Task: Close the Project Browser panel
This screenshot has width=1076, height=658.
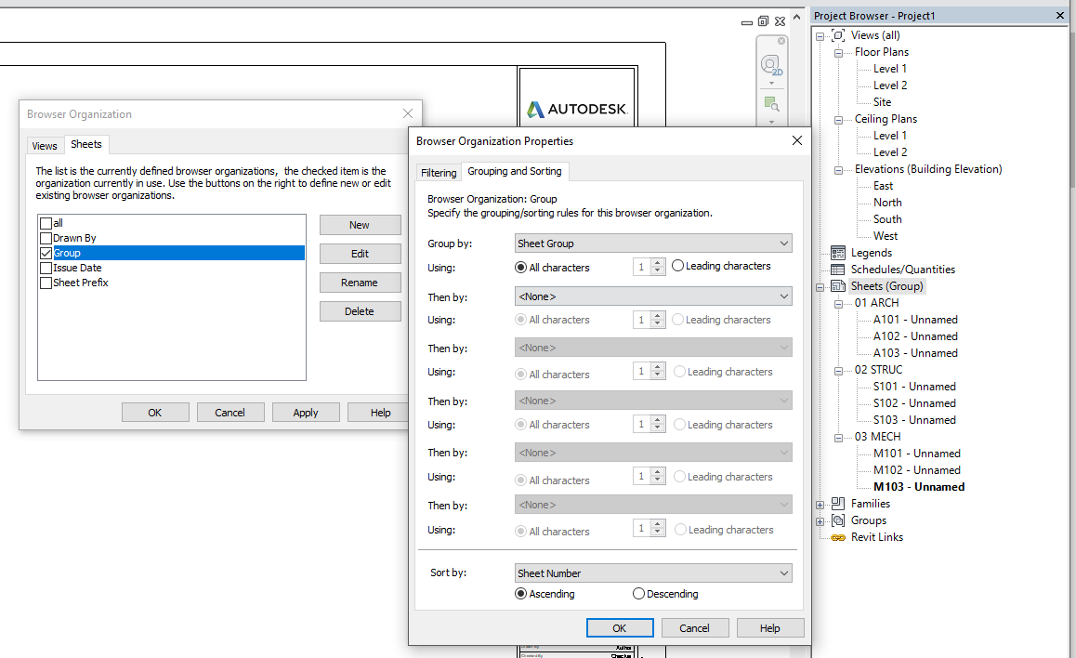Action: pos(1059,15)
